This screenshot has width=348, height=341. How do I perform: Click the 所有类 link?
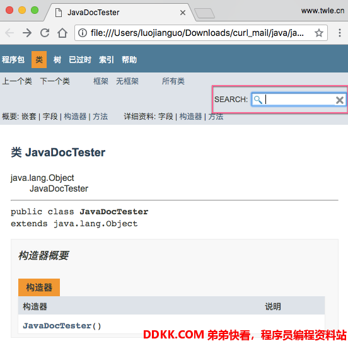click(x=173, y=81)
